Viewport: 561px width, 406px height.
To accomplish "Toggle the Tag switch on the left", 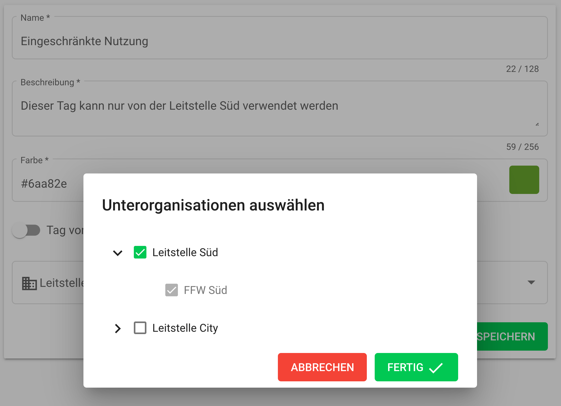I will (x=26, y=230).
